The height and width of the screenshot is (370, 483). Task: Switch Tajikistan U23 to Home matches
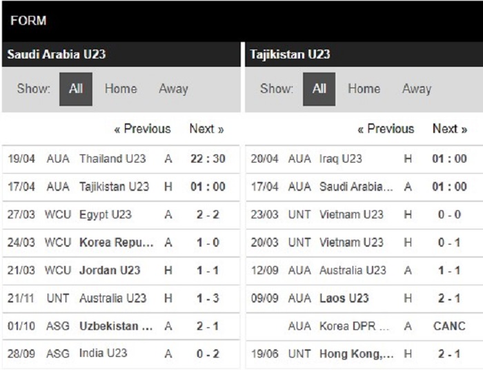(x=364, y=89)
